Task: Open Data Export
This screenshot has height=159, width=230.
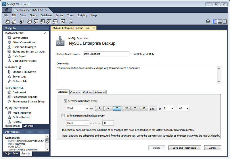Action: click(x=19, y=56)
